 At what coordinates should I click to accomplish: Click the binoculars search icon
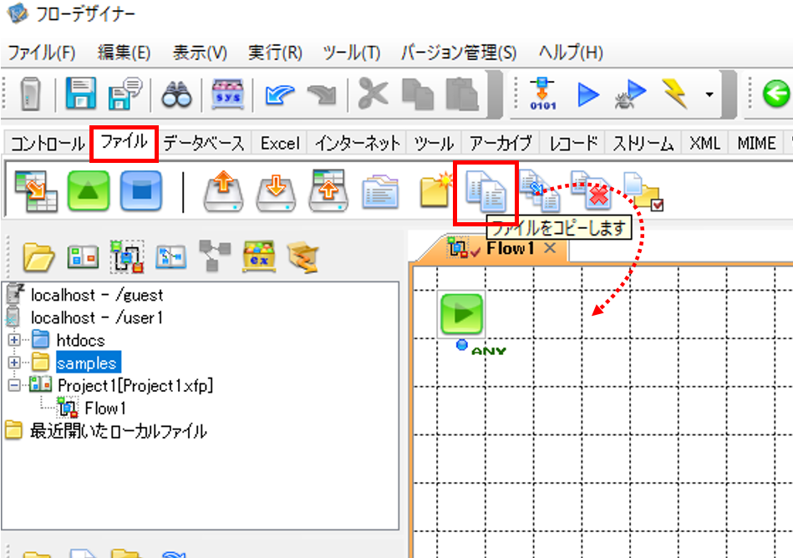[x=176, y=94]
